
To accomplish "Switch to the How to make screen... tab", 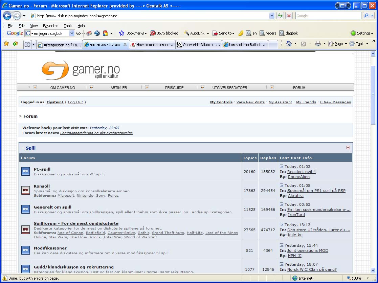I will (x=152, y=45).
